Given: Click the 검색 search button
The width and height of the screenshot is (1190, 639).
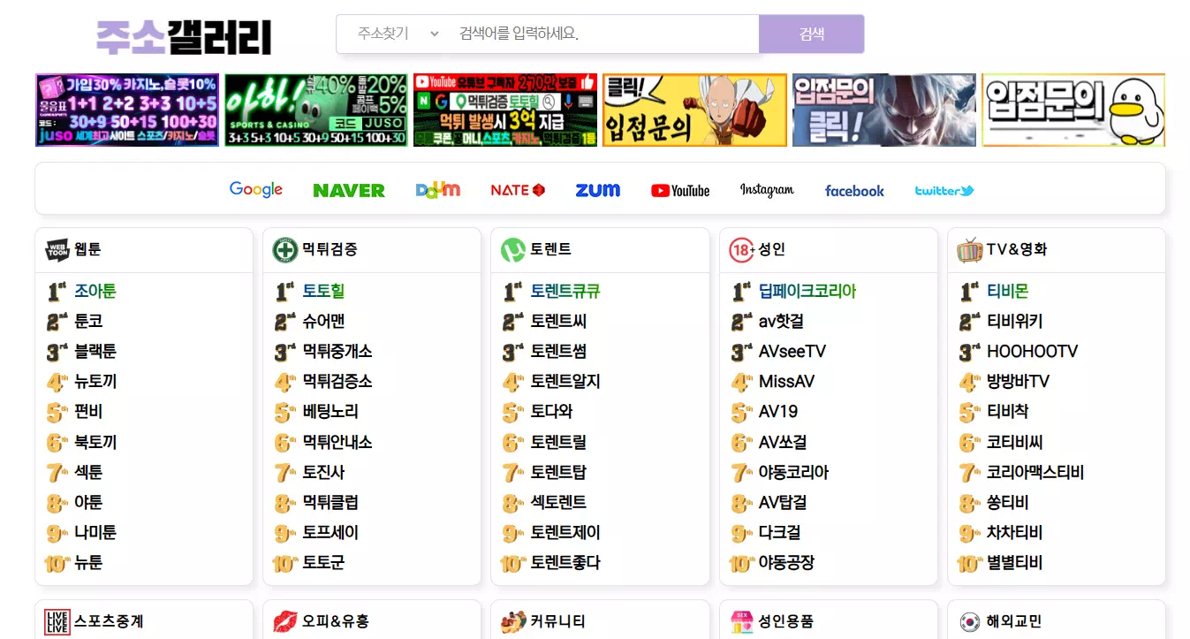Looking at the screenshot, I should pyautogui.click(x=811, y=34).
